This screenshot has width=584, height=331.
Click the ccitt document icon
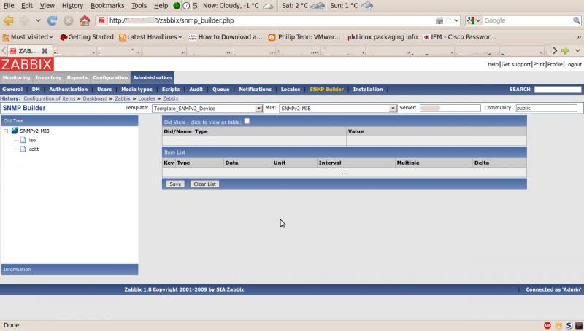[x=23, y=149]
